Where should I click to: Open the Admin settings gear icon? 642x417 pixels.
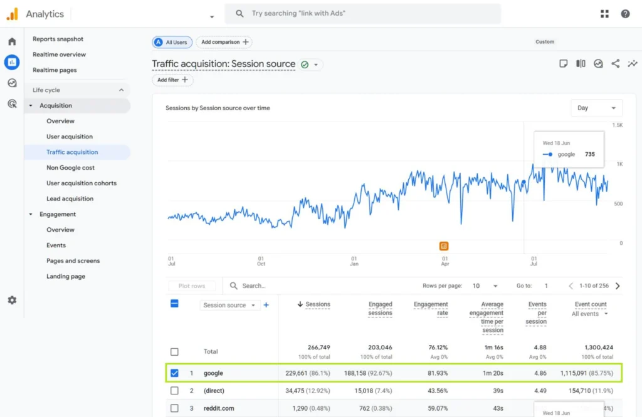point(12,300)
